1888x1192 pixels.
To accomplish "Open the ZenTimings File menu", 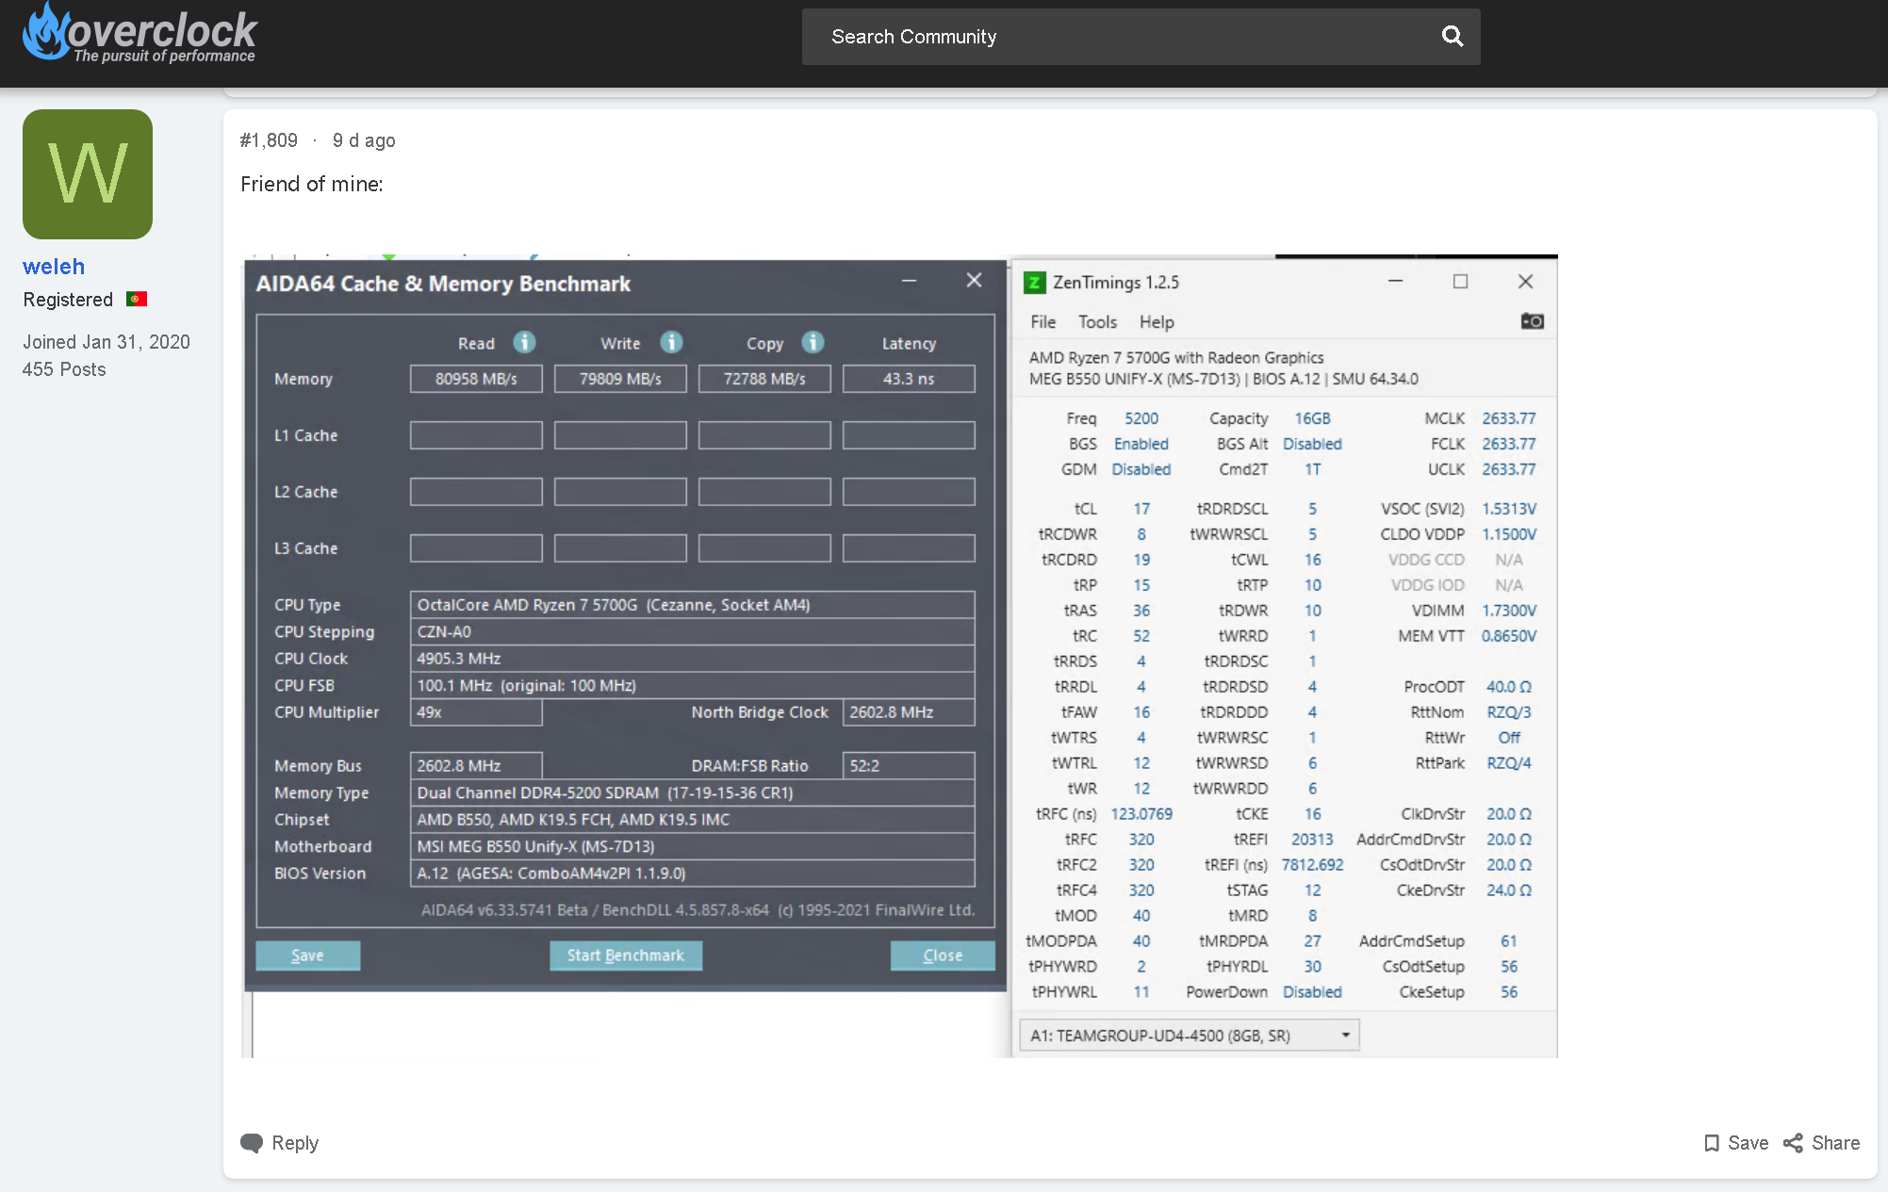I will [x=1043, y=322].
